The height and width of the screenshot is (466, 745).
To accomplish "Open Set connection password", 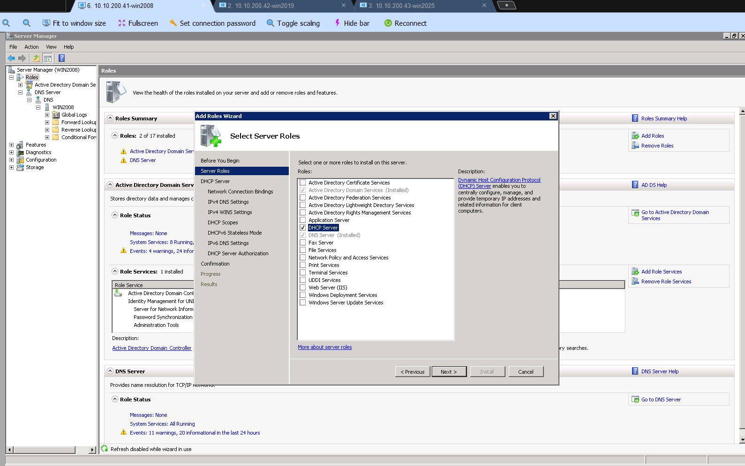I will [212, 23].
